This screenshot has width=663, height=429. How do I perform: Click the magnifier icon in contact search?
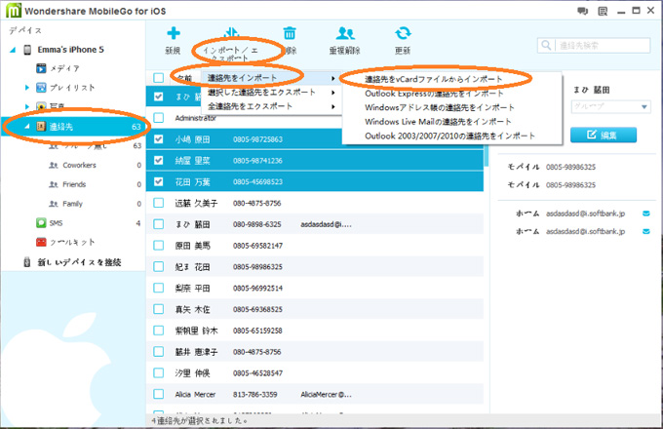point(546,45)
